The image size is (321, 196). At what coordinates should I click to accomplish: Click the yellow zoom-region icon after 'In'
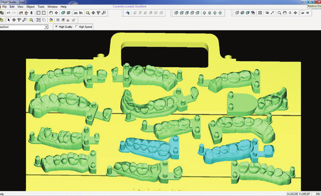coord(87,13)
